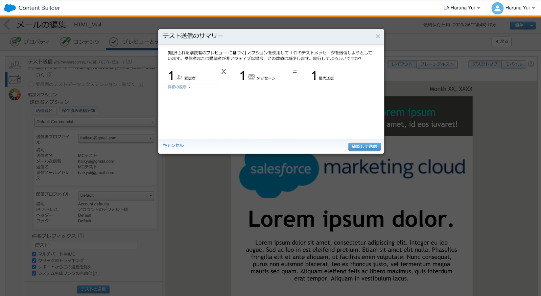541x296 pixels.
Task: Close the テスト送信のサマリー dialog with the X
Action: [378, 36]
